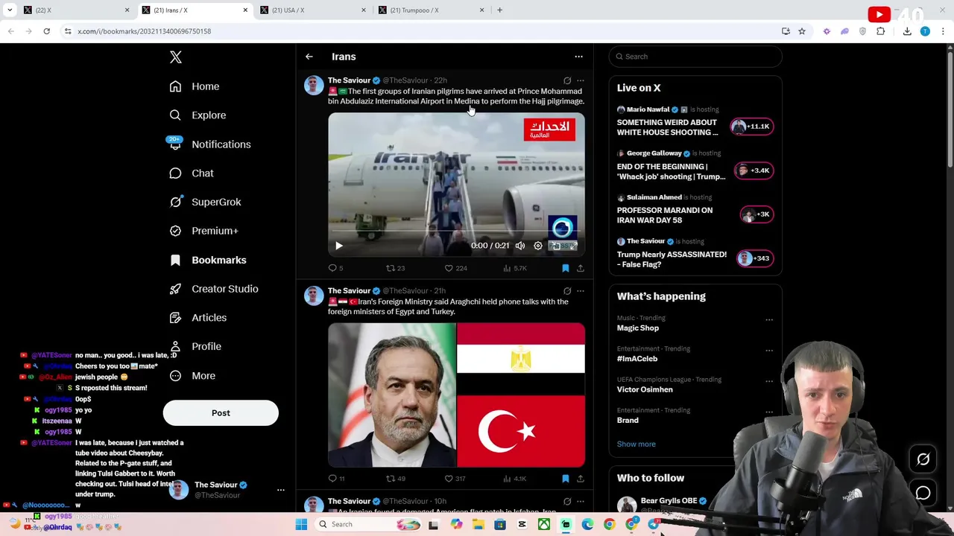The height and width of the screenshot is (536, 954).
Task: Go back using the Irans header arrow
Action: coord(309,57)
